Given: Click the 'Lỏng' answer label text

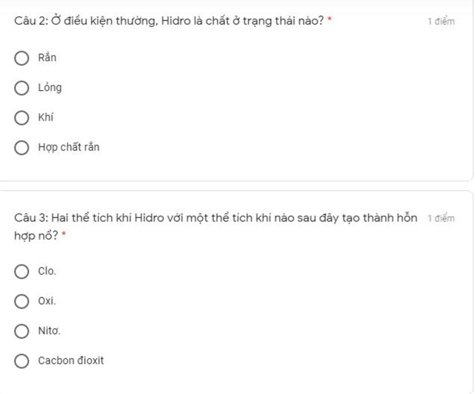Looking at the screenshot, I should click(x=50, y=88).
